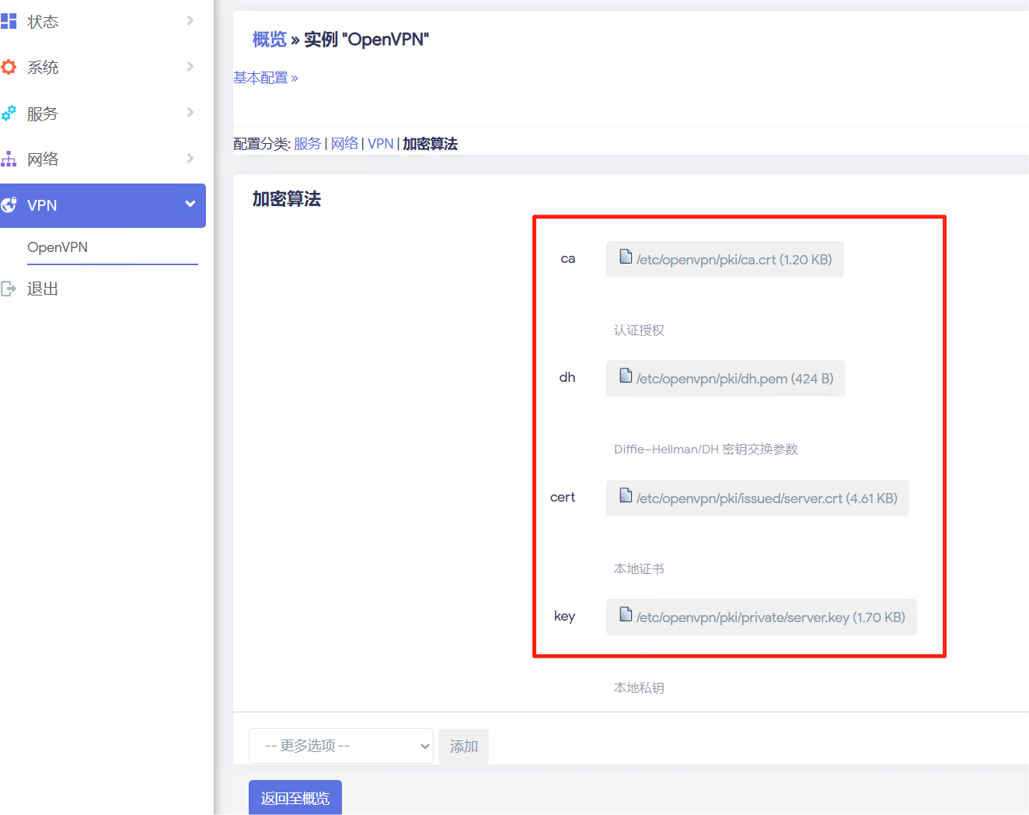The height and width of the screenshot is (815, 1029).
Task: Switch to the VPN config category
Action: pyautogui.click(x=380, y=144)
